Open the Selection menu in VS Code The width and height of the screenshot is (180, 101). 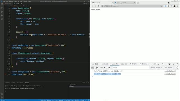pyautogui.click(x=11, y=1)
